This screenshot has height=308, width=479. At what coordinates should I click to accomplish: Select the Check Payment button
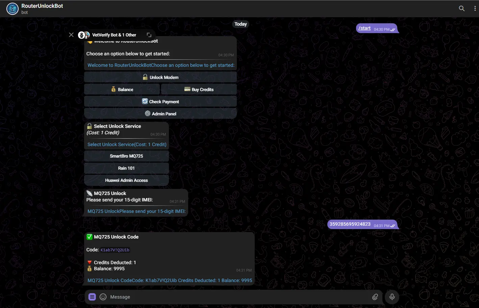tap(160, 102)
